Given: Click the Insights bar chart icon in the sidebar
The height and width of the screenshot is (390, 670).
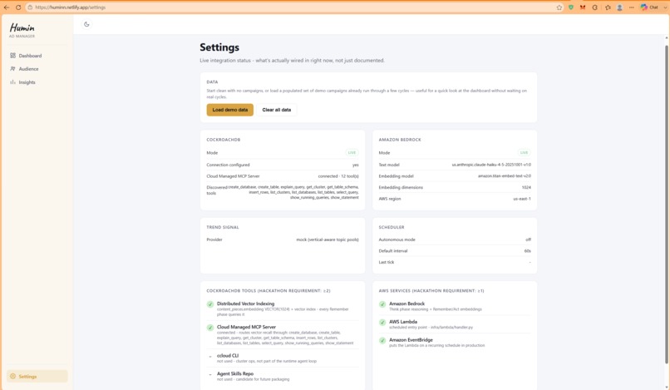Looking at the screenshot, I should (x=12, y=82).
